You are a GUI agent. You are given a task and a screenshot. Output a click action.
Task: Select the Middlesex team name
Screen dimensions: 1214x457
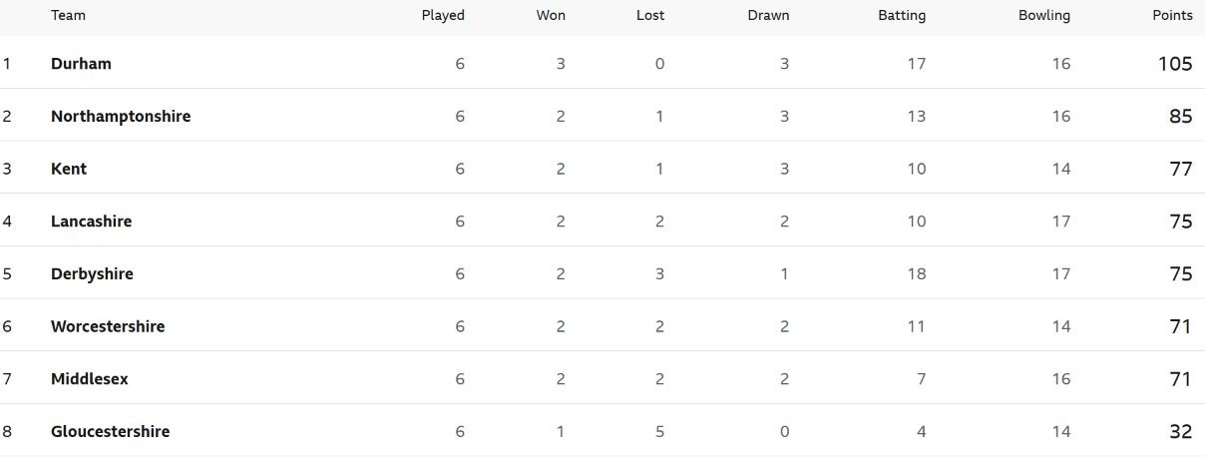90,379
